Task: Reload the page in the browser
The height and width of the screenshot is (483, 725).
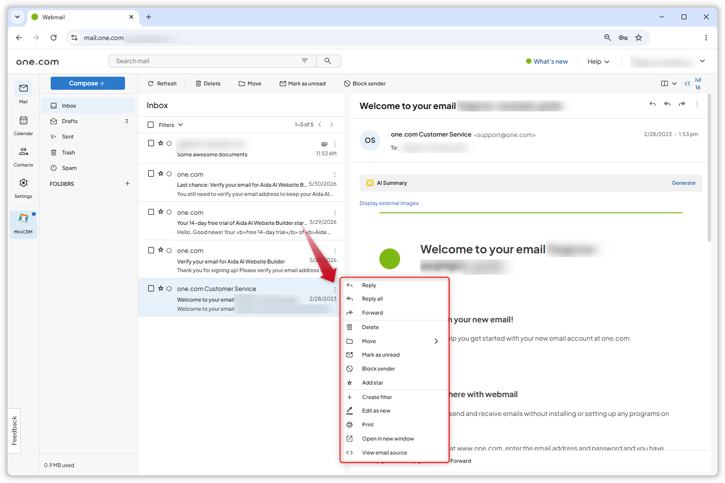Action: [54, 38]
